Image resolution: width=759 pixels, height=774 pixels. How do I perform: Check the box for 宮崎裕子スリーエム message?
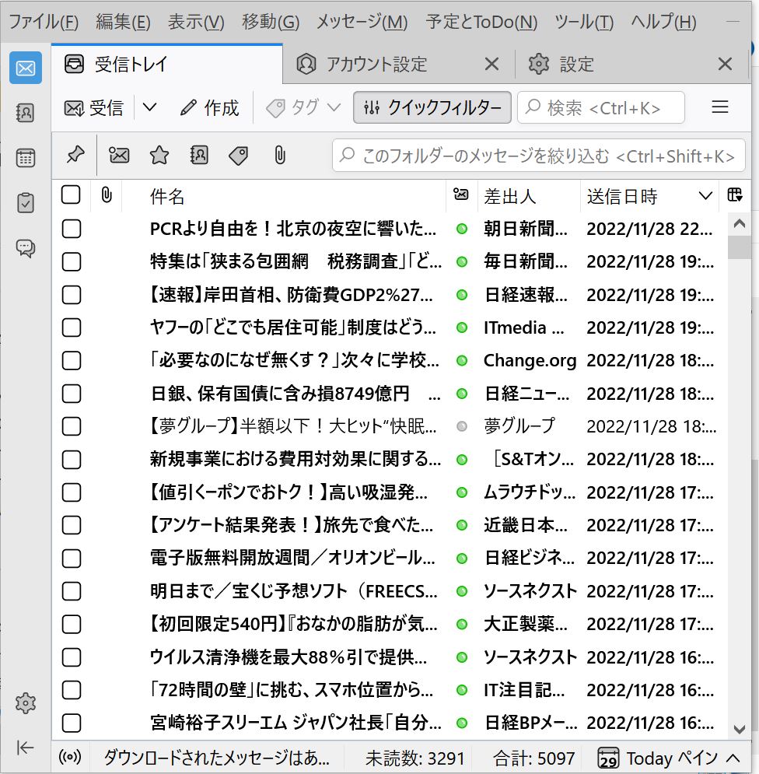[x=72, y=723]
